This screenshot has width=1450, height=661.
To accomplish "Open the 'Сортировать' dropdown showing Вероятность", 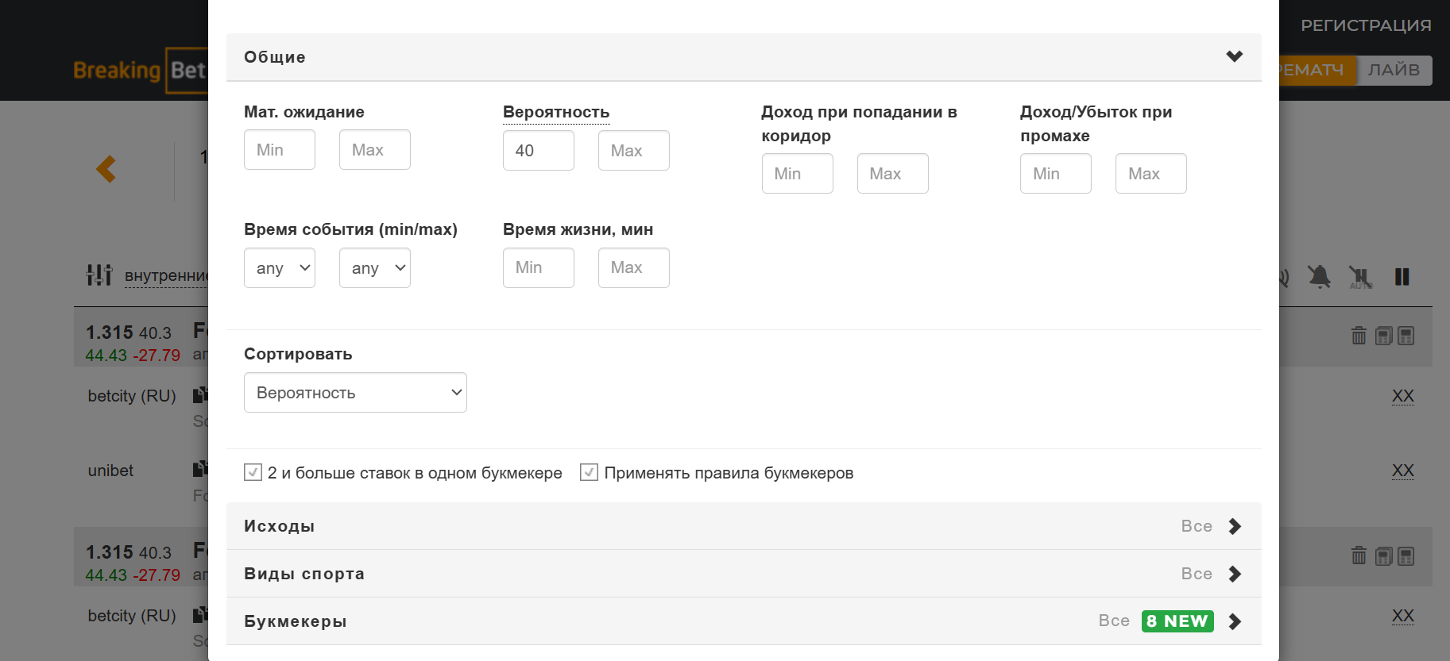I will 355,393.
